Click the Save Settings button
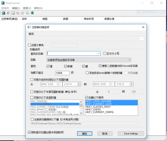The height and width of the screenshot is (141, 167). pos(131,134)
